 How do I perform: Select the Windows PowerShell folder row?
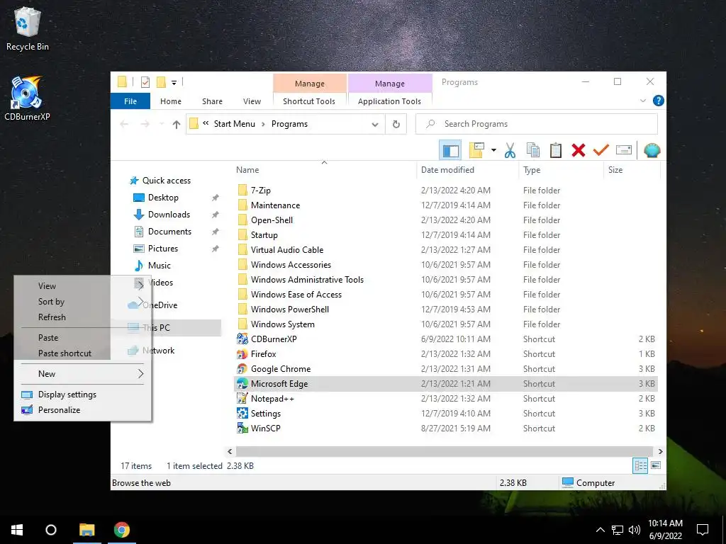pyautogui.click(x=447, y=310)
